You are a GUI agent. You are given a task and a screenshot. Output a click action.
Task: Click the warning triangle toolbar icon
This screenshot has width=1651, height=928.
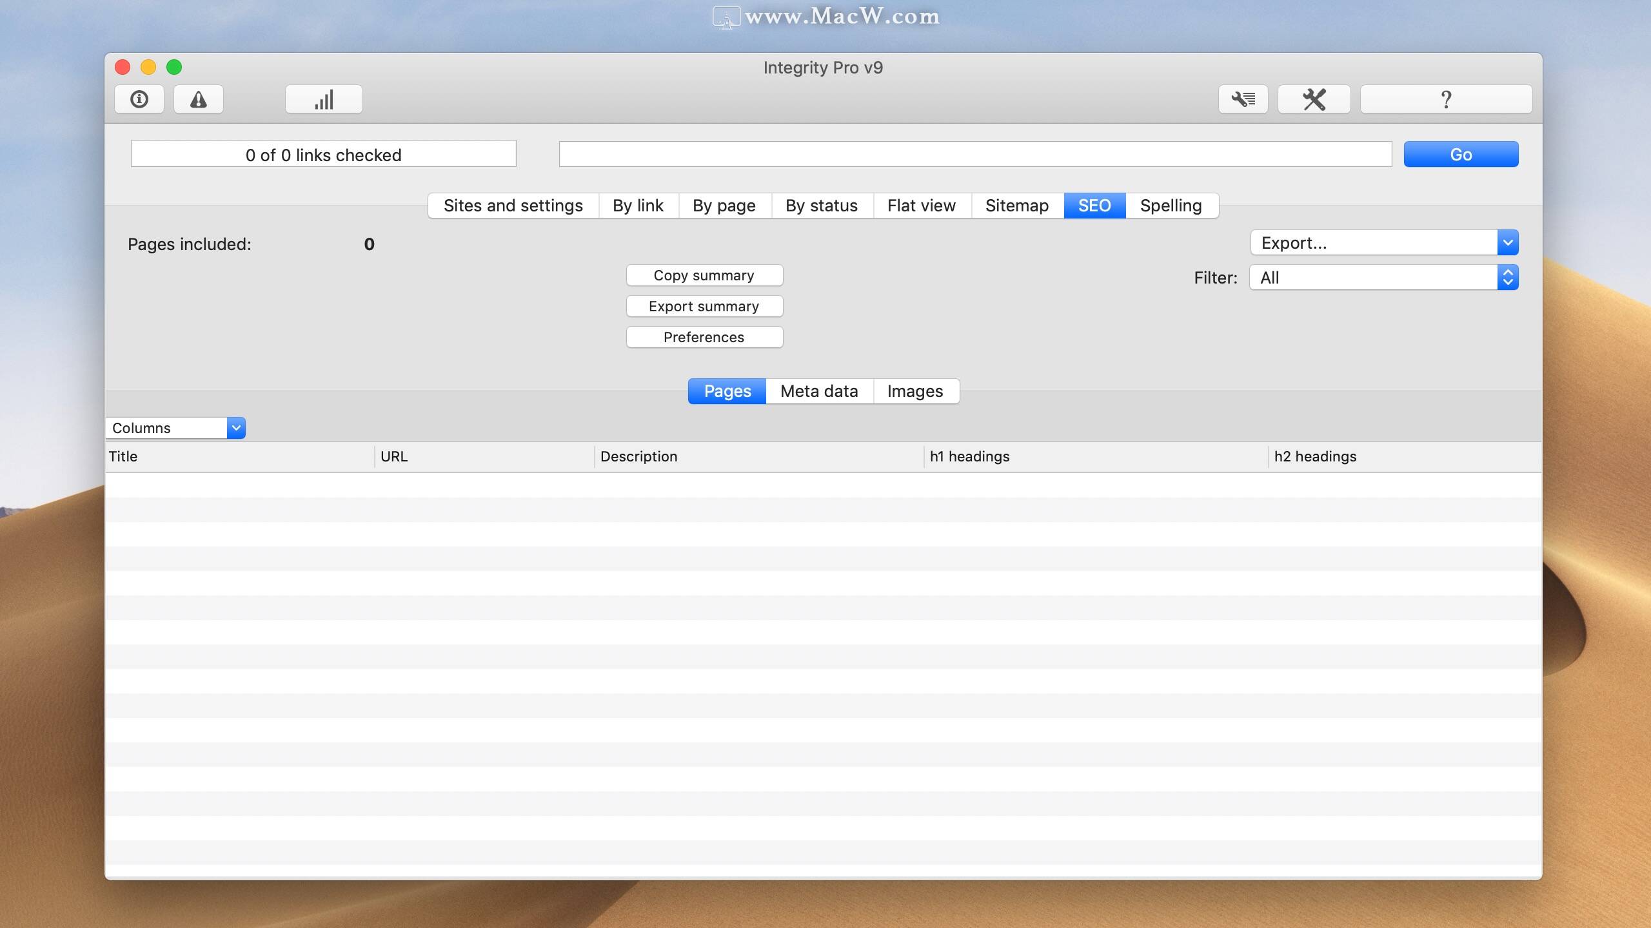pyautogui.click(x=199, y=99)
